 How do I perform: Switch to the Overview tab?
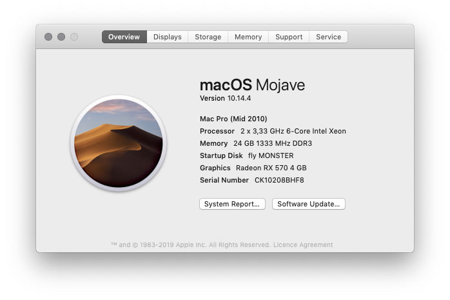124,37
